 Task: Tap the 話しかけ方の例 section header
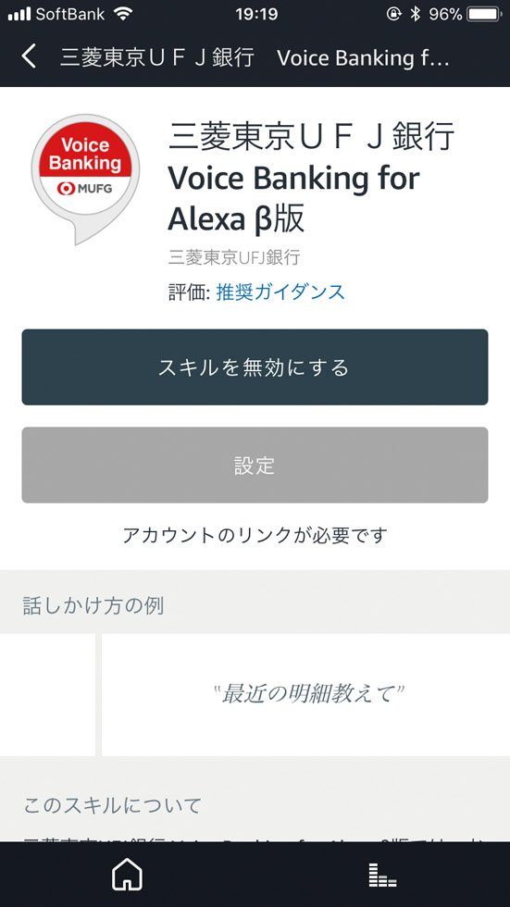pyautogui.click(x=93, y=605)
